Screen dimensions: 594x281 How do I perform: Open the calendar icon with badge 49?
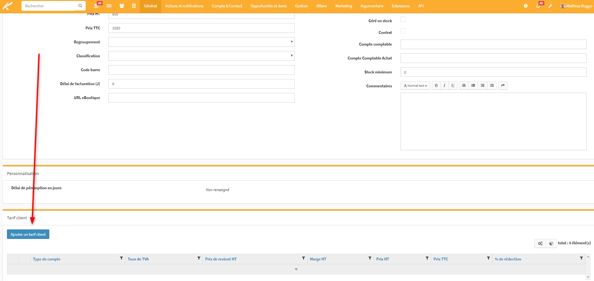[96, 6]
